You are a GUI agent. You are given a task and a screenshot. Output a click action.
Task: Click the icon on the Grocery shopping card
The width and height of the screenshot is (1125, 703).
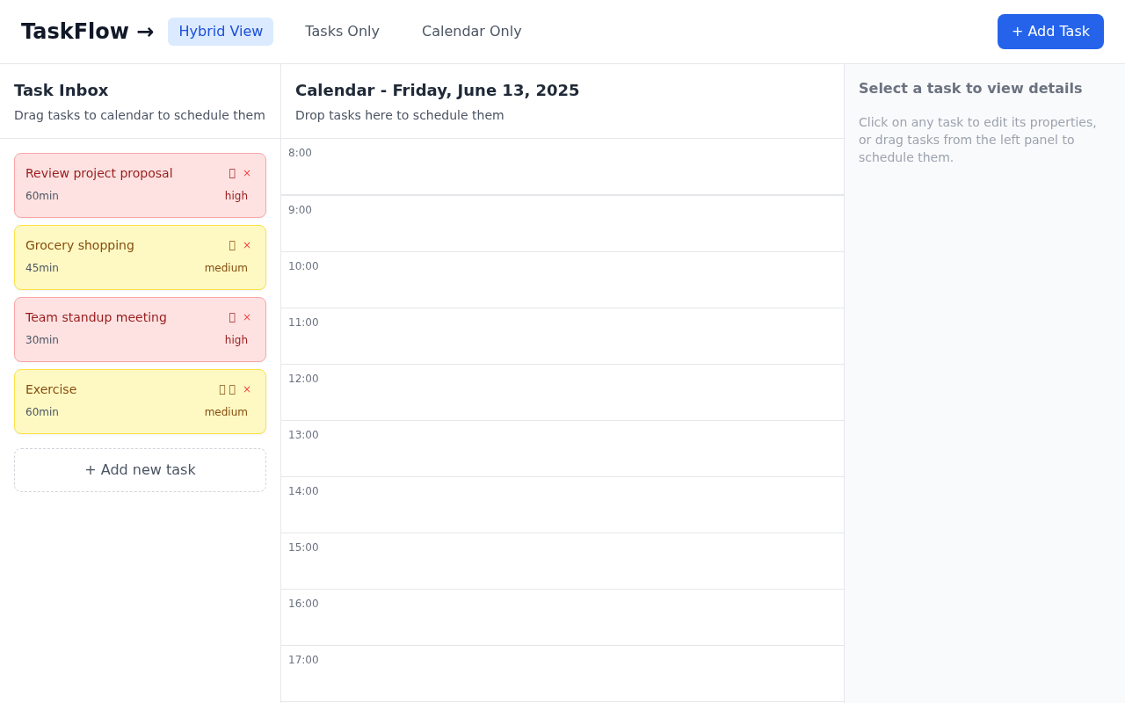pyautogui.click(x=231, y=244)
